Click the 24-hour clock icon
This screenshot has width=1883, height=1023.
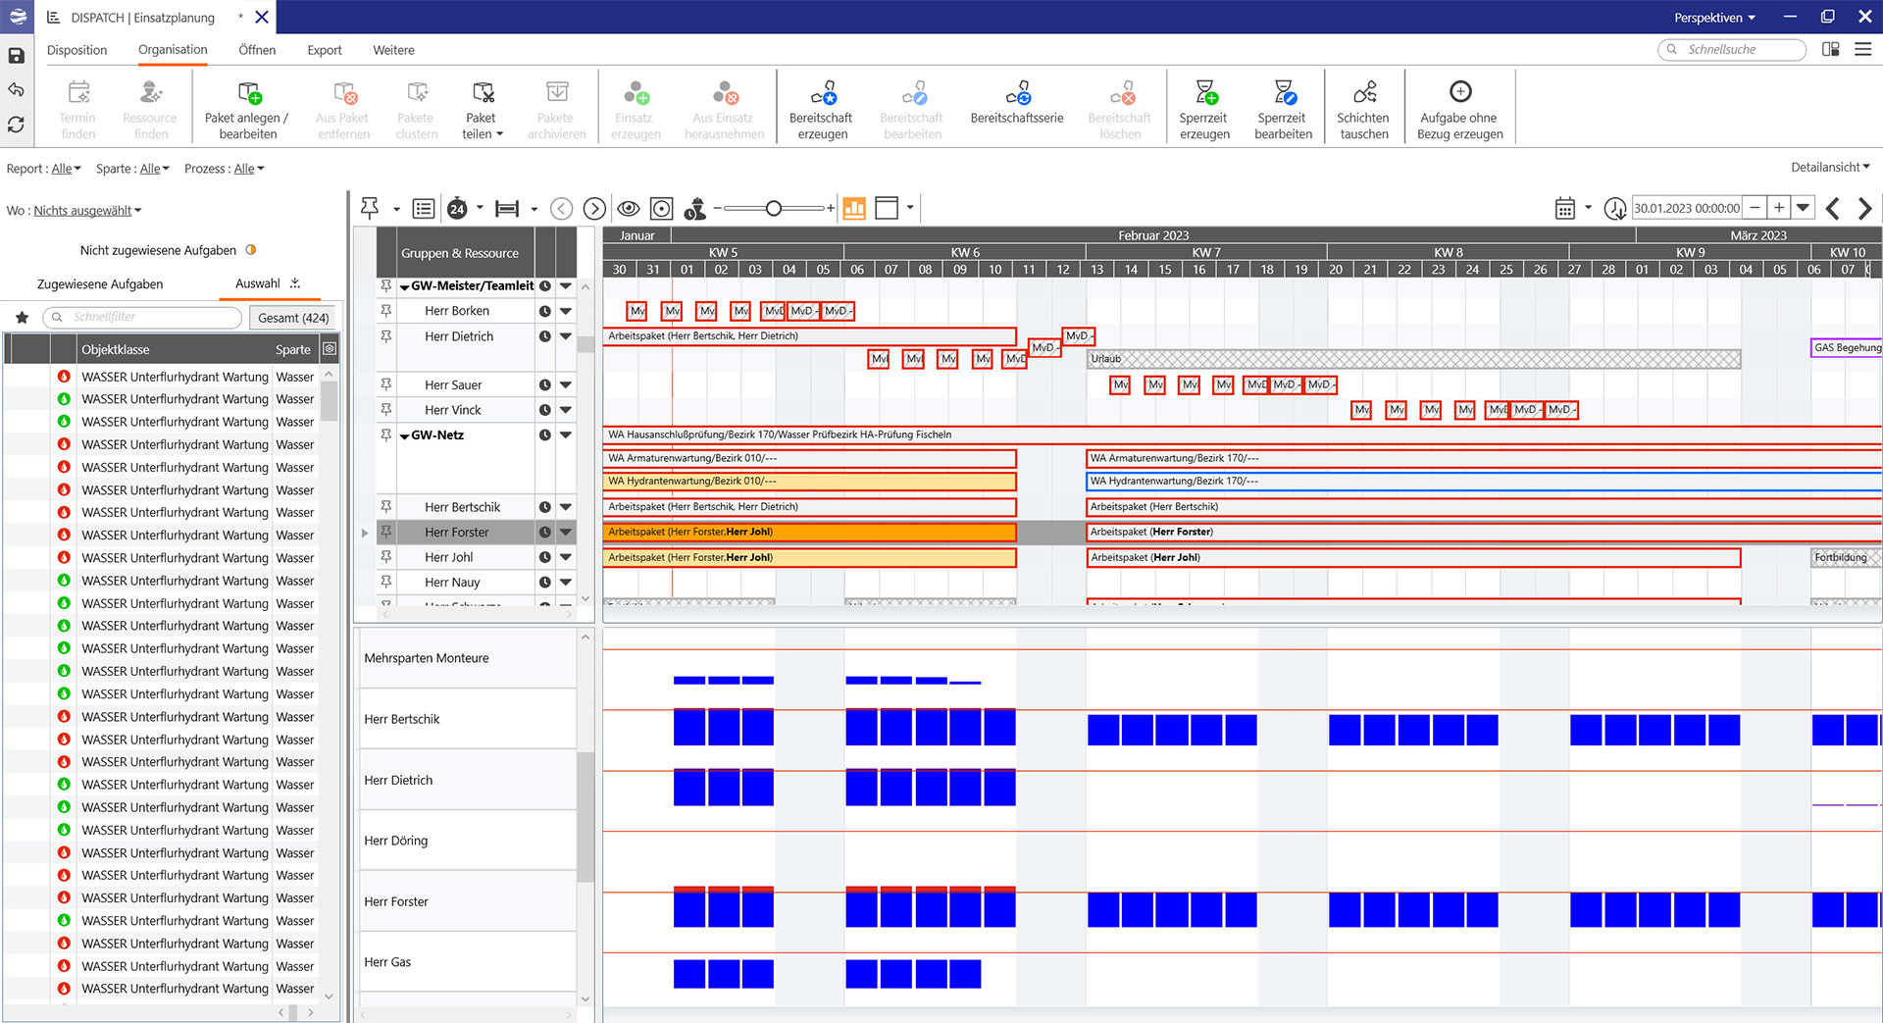tap(457, 208)
